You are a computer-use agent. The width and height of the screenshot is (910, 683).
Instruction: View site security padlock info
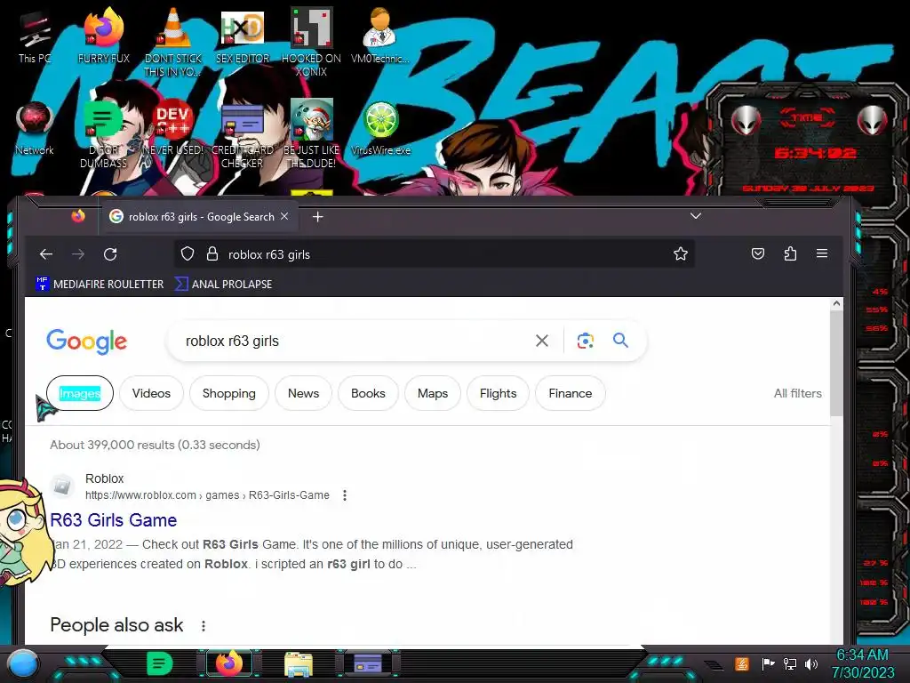[212, 253]
